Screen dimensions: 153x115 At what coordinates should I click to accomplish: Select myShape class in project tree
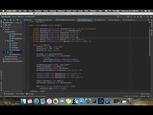tap(14, 48)
